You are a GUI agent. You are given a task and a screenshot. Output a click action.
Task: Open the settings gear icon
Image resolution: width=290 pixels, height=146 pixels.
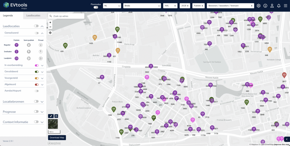point(259,6)
